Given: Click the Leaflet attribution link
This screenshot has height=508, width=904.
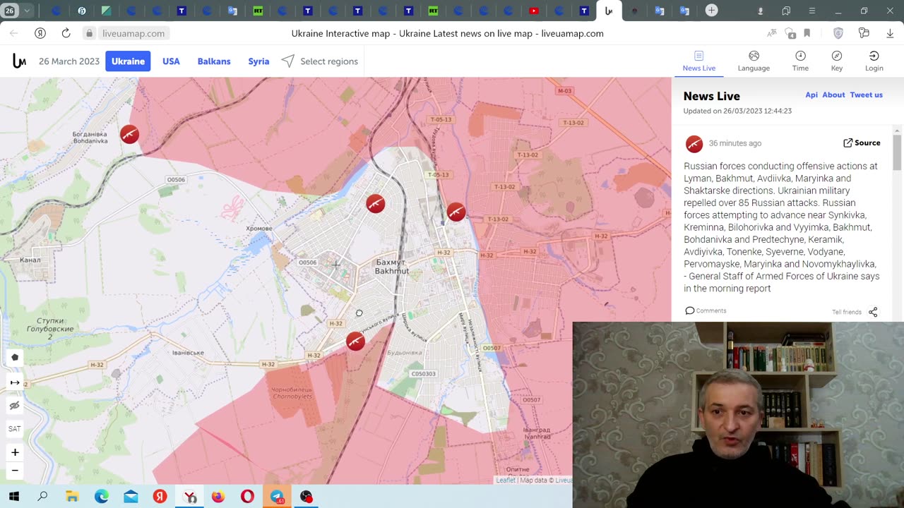Looking at the screenshot, I should [x=506, y=480].
